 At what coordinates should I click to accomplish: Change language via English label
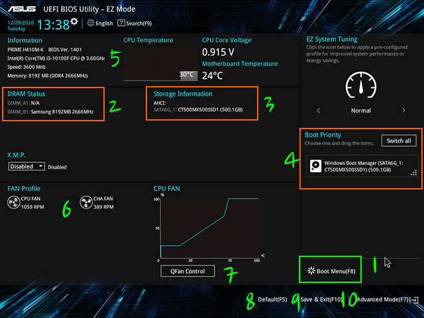point(104,24)
